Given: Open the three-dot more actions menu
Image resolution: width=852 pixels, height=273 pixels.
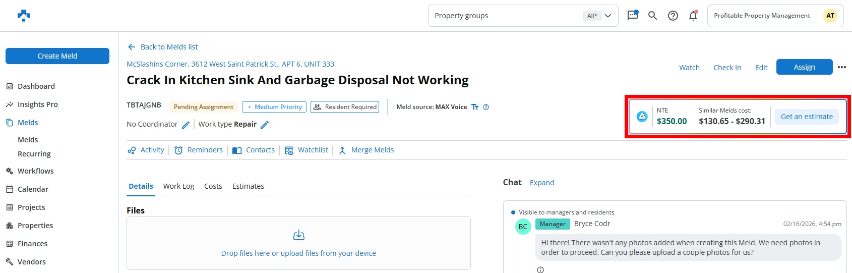Looking at the screenshot, I should click(841, 67).
